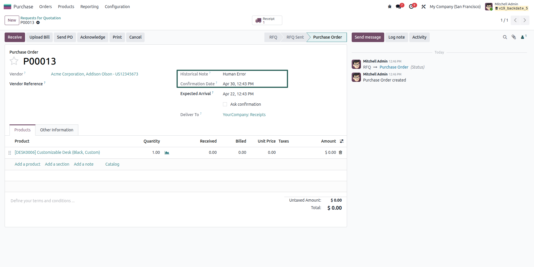
Task: Click Add a product link
Action: pos(27,164)
